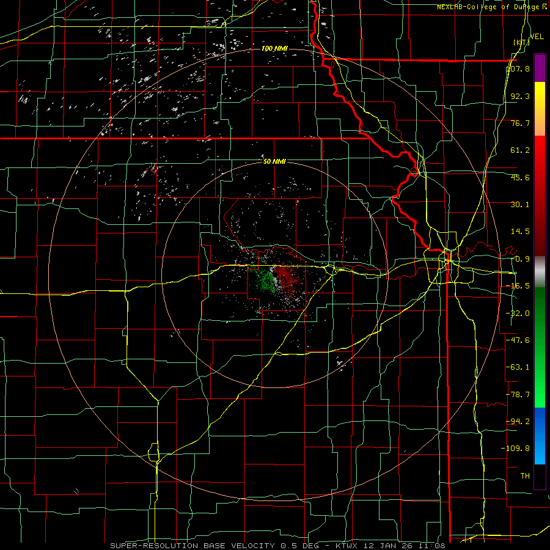Screen dimensions: 550x550
Task: Click the 50 NMI range ring label
Action: pos(274,162)
